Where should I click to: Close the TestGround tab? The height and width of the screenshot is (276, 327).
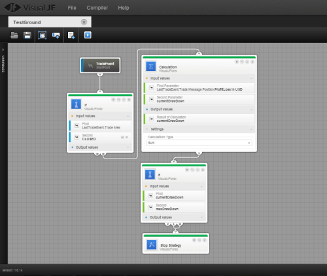coord(84,22)
